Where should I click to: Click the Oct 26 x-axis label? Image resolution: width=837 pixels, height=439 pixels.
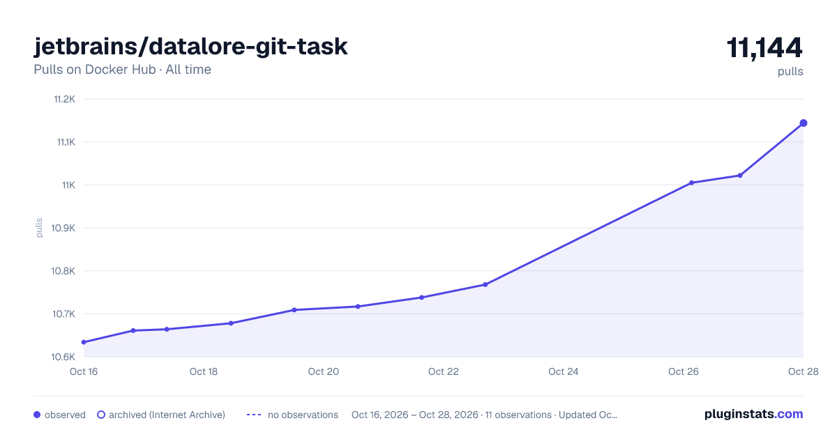(x=684, y=371)
